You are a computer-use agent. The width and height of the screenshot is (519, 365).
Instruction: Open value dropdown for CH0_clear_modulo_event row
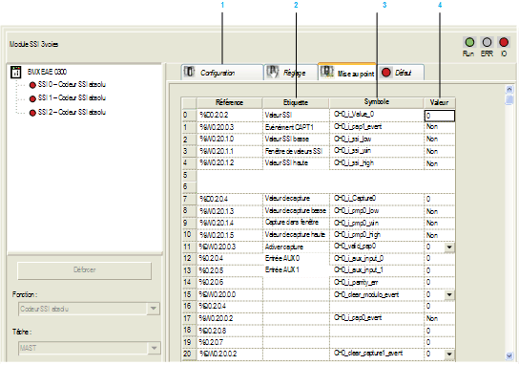pos(449,294)
